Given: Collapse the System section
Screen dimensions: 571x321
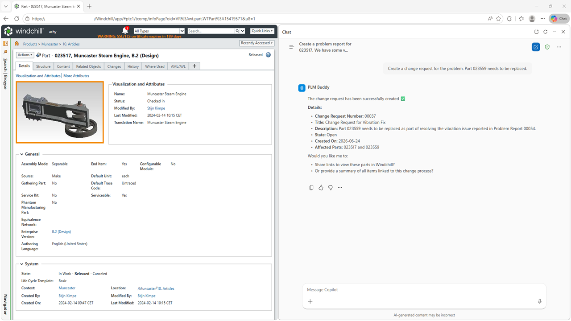Looking at the screenshot, I should 21,264.
